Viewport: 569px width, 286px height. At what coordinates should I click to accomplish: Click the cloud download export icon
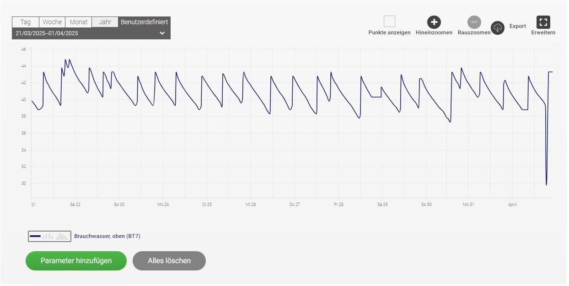[x=497, y=28]
